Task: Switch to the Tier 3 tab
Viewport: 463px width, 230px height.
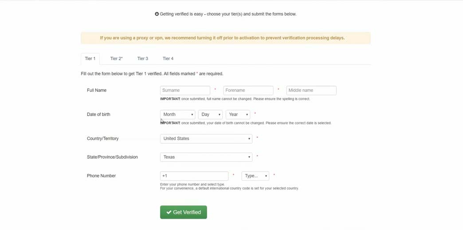Action: (143, 59)
